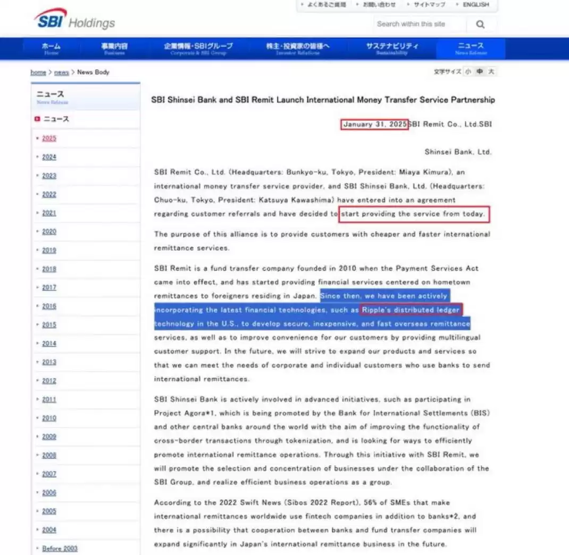Click the ニュース sidebar section item
569x555 pixels.
[x=56, y=119]
